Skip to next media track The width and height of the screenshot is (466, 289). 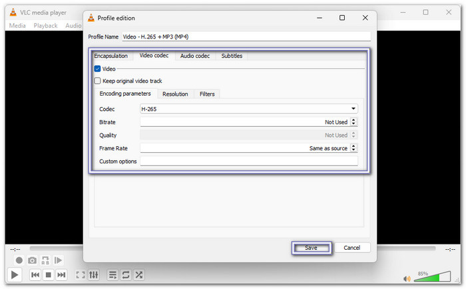click(x=61, y=275)
